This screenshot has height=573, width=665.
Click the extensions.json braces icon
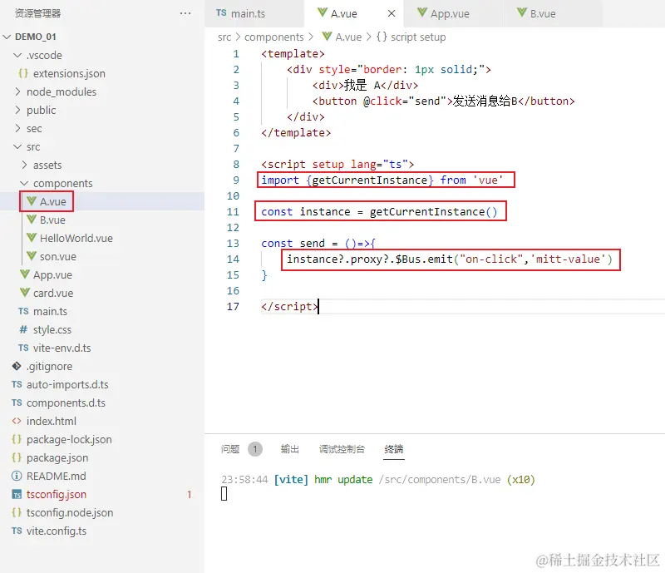pos(23,73)
